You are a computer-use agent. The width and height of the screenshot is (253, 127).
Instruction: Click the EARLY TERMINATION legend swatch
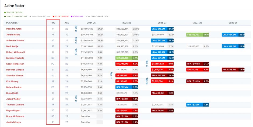[x=5, y=16]
